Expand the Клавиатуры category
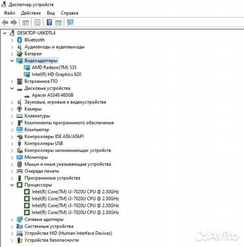This screenshot has width=244, height=247. [12, 116]
